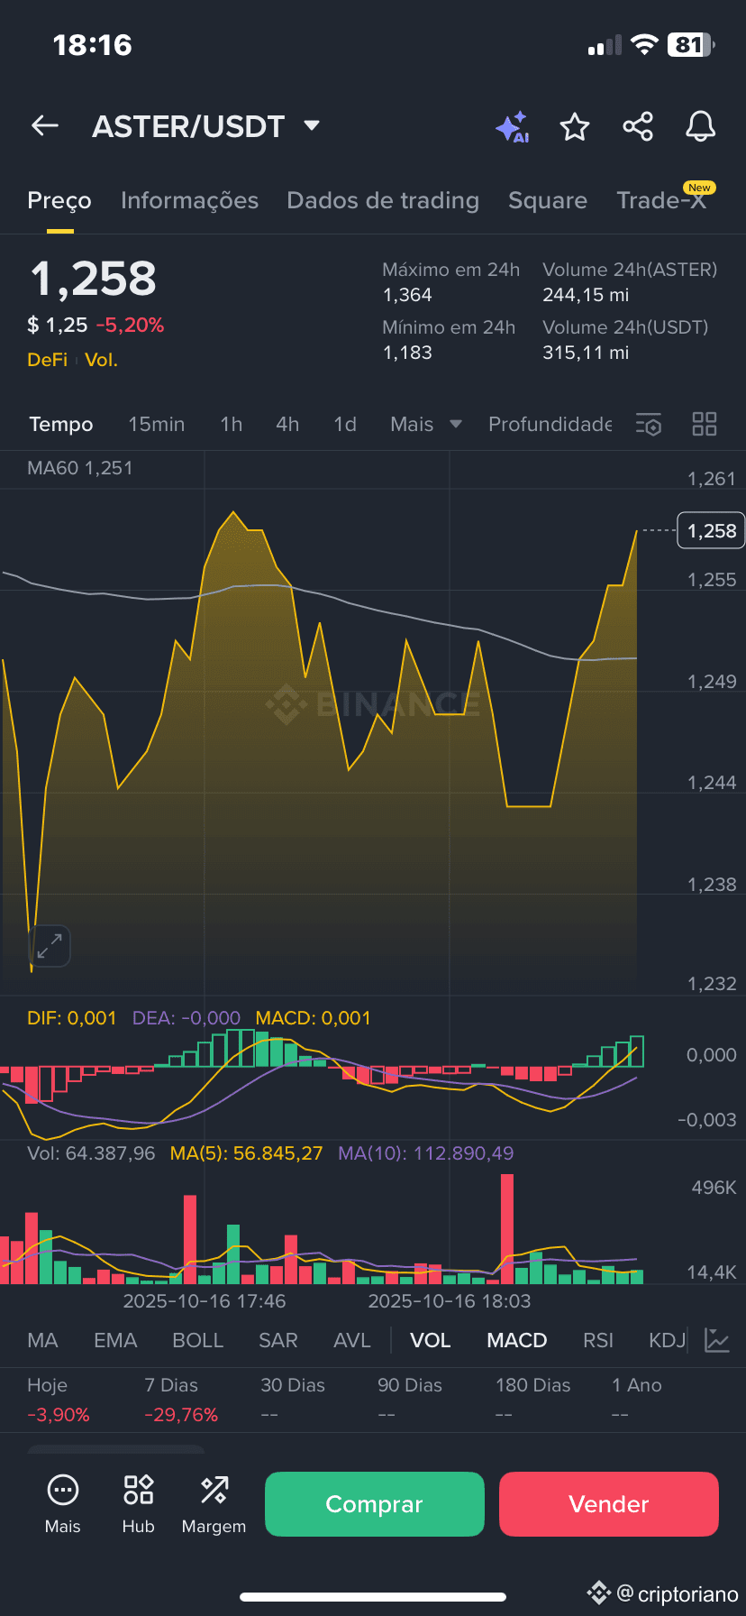
Task: Select the 4h chart interval
Action: (287, 424)
